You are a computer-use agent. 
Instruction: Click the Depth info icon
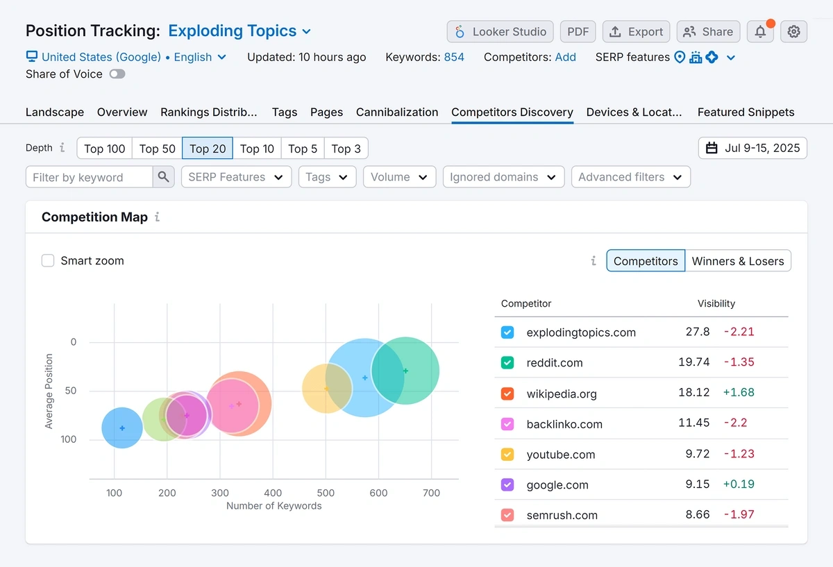62,148
